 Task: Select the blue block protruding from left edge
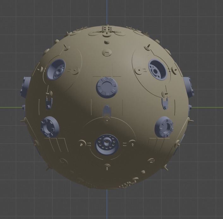[x=25, y=88]
